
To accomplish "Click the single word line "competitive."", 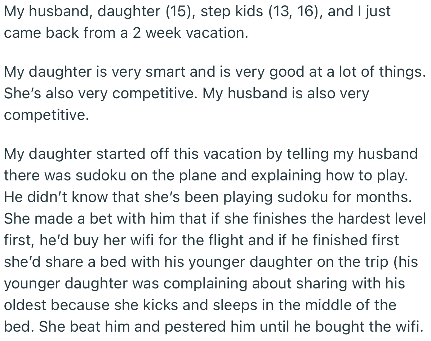I will pos(46,115).
